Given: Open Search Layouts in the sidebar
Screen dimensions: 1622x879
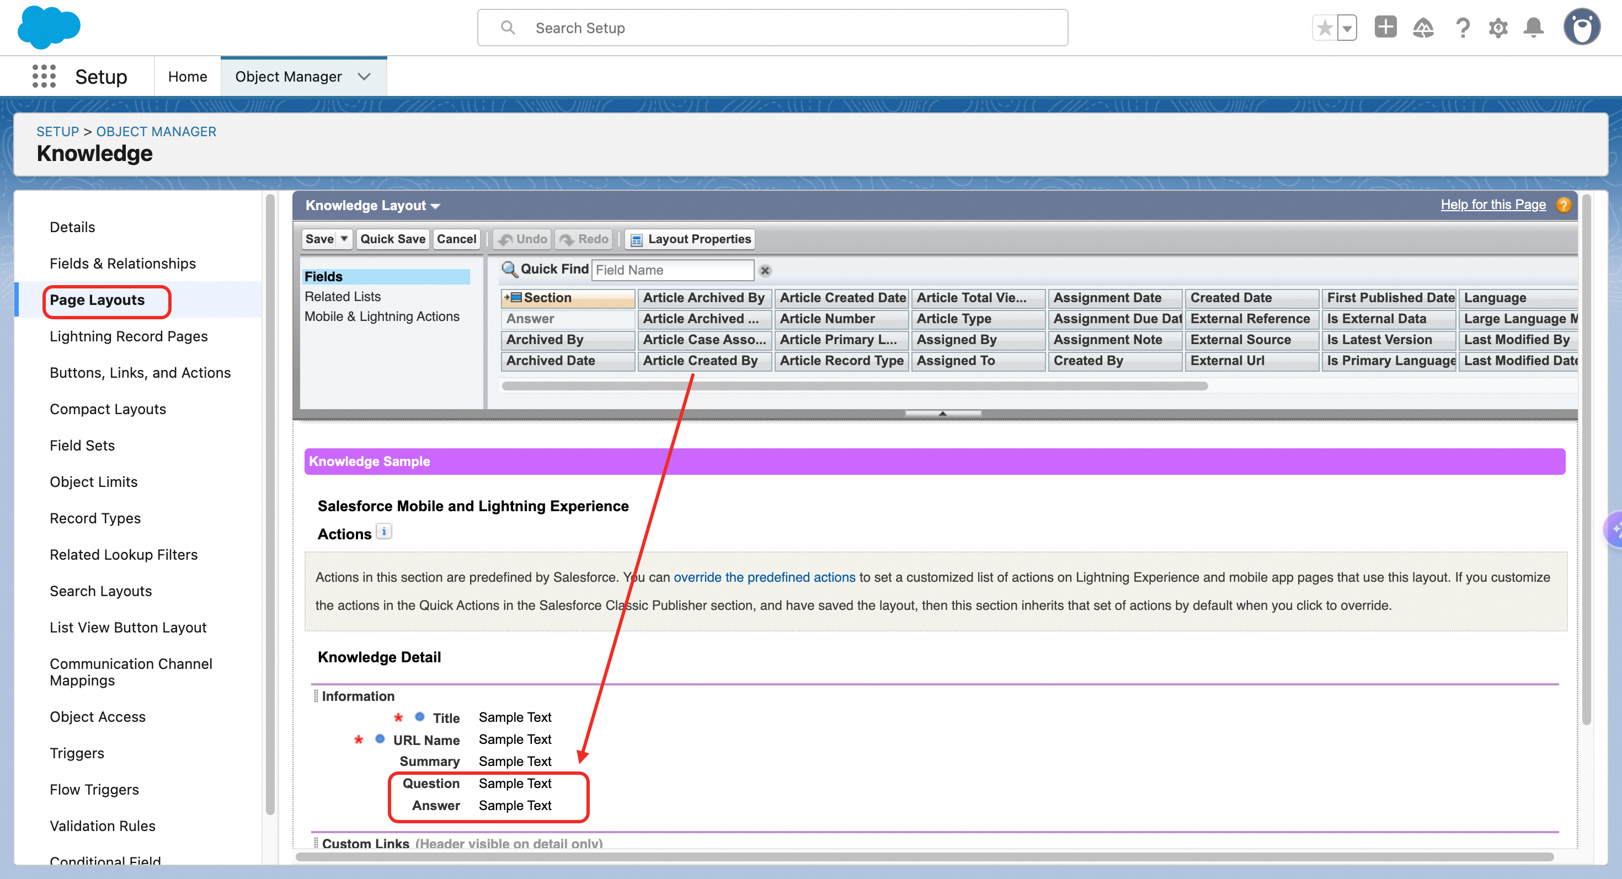Looking at the screenshot, I should 101,592.
